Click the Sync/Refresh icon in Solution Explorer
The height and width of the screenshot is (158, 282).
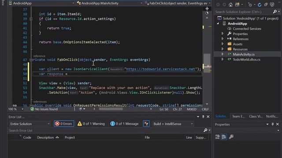[260, 5]
